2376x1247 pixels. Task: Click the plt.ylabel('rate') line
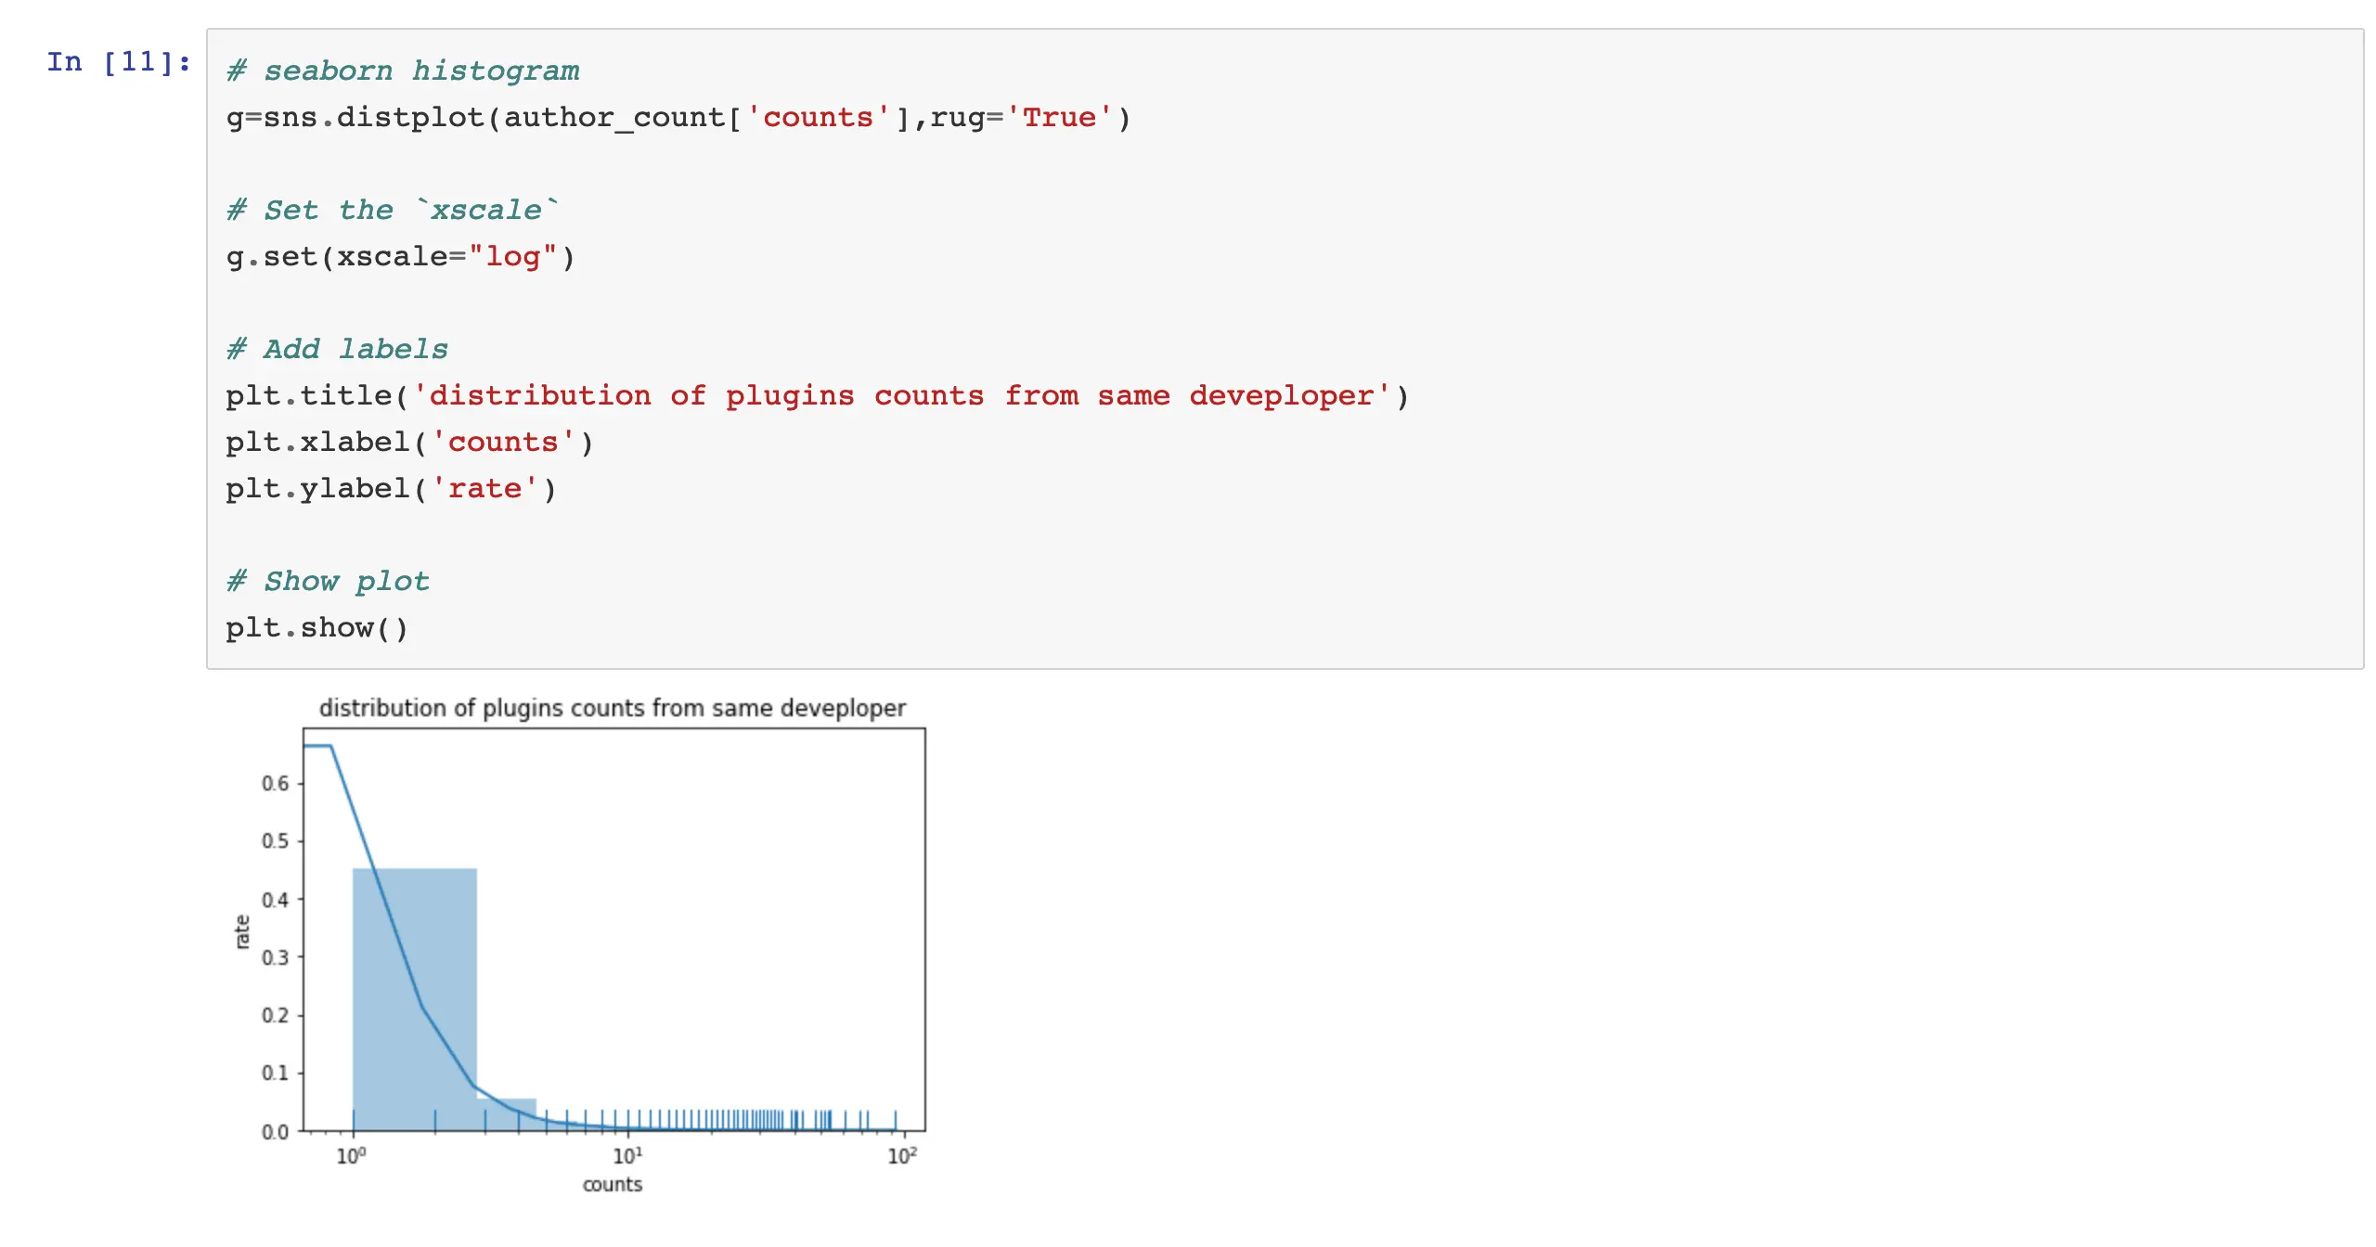(x=390, y=489)
